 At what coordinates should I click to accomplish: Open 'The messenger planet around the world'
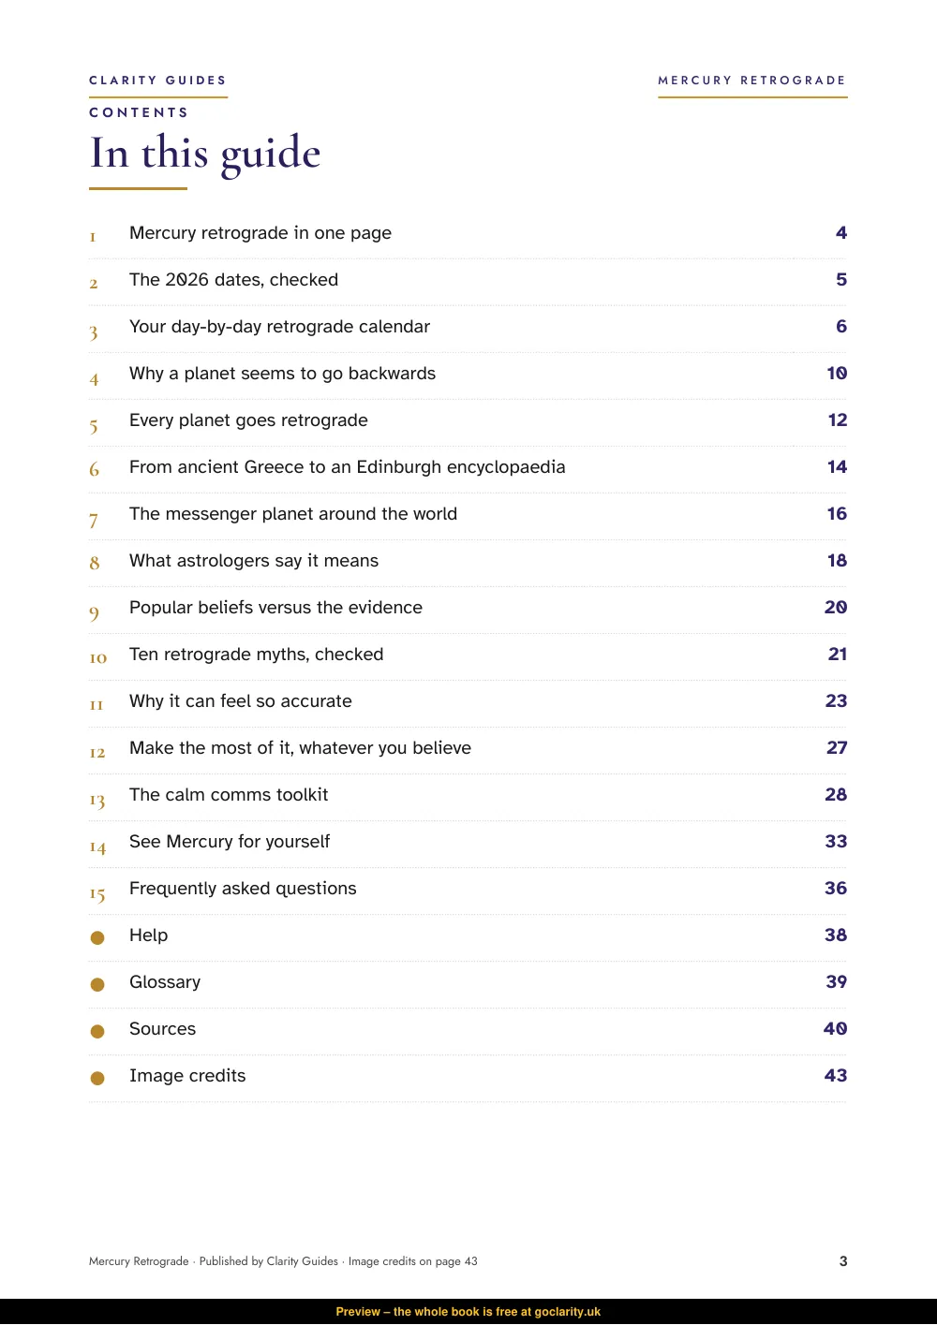coord(293,514)
